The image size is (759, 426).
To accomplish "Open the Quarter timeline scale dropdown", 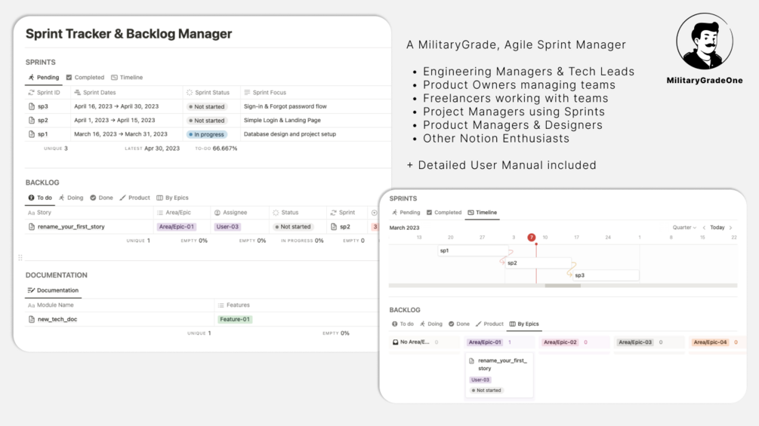I will [684, 228].
